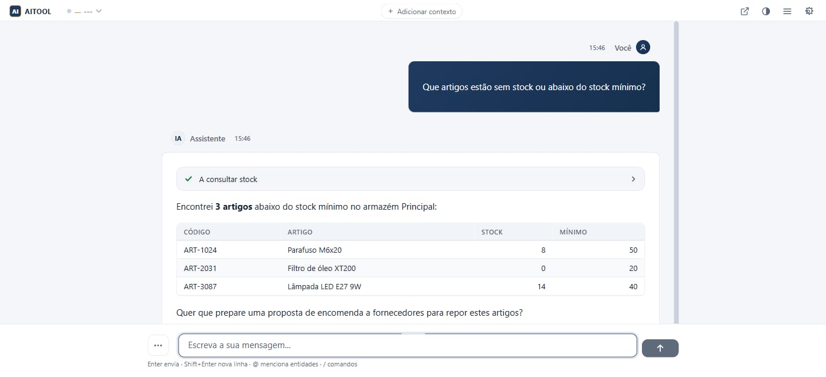Send the message with the arrow button
826x377 pixels.
point(660,348)
